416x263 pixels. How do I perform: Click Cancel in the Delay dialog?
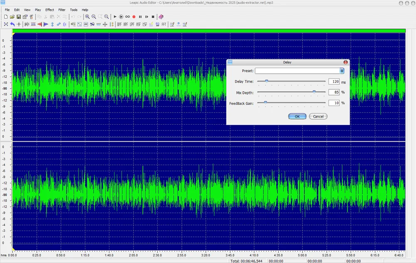318,117
